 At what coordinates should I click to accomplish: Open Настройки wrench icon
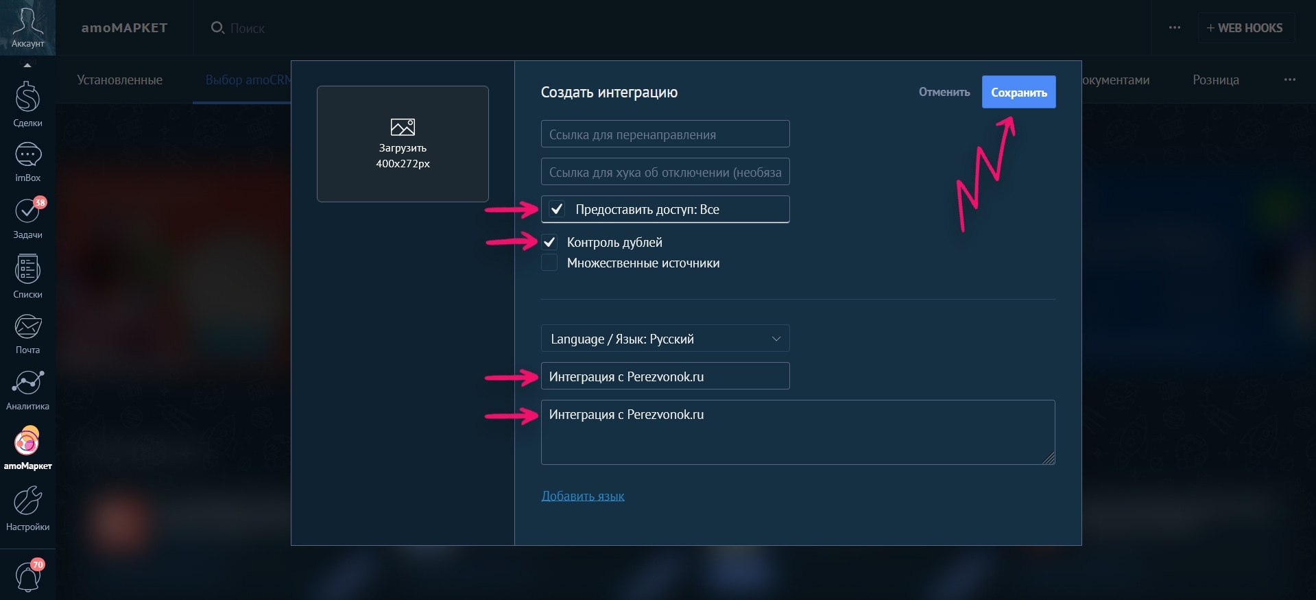tap(27, 507)
